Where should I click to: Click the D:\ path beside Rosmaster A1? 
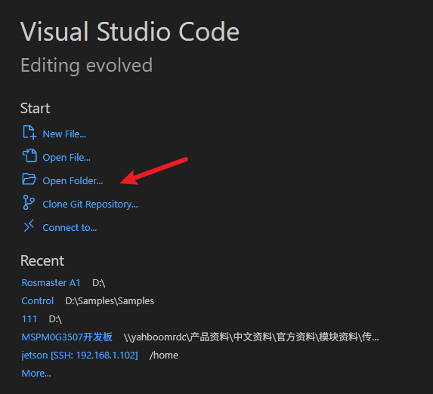(98, 283)
